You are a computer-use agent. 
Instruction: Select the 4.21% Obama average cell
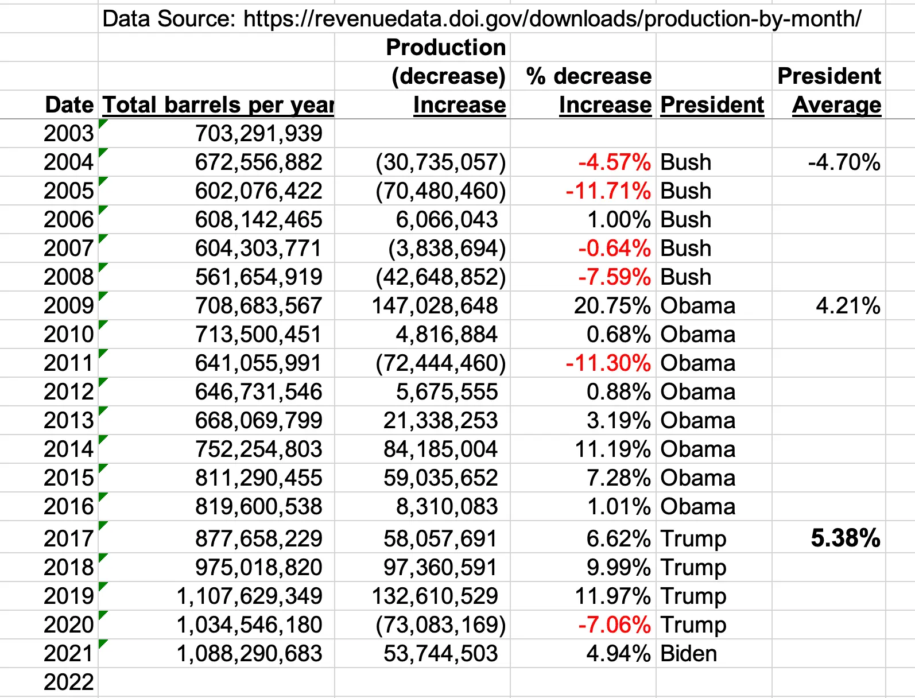pos(848,306)
